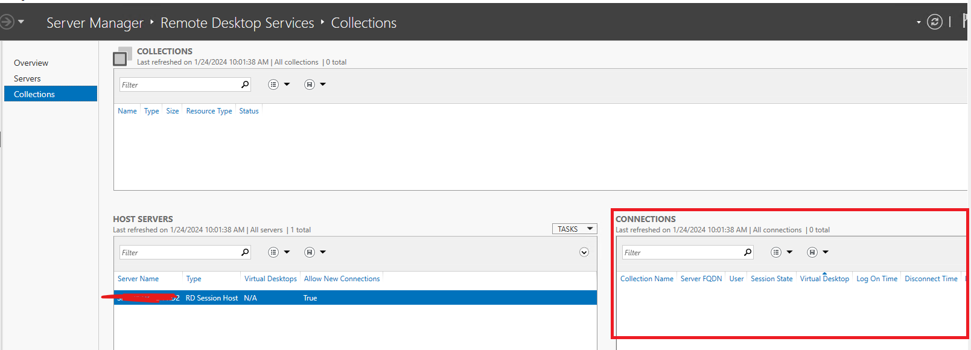Image resolution: width=971 pixels, height=350 pixels.
Task: Click expand chevron circle in Host Servers
Action: point(584,252)
